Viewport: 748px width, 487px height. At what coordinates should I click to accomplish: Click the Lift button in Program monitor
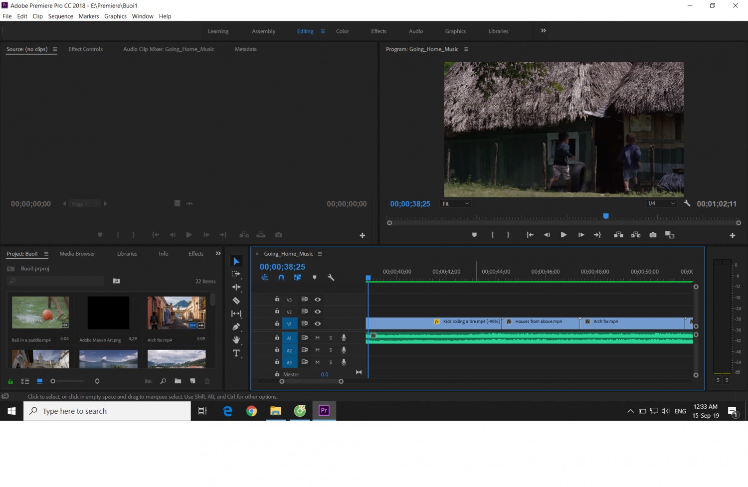[x=618, y=235]
